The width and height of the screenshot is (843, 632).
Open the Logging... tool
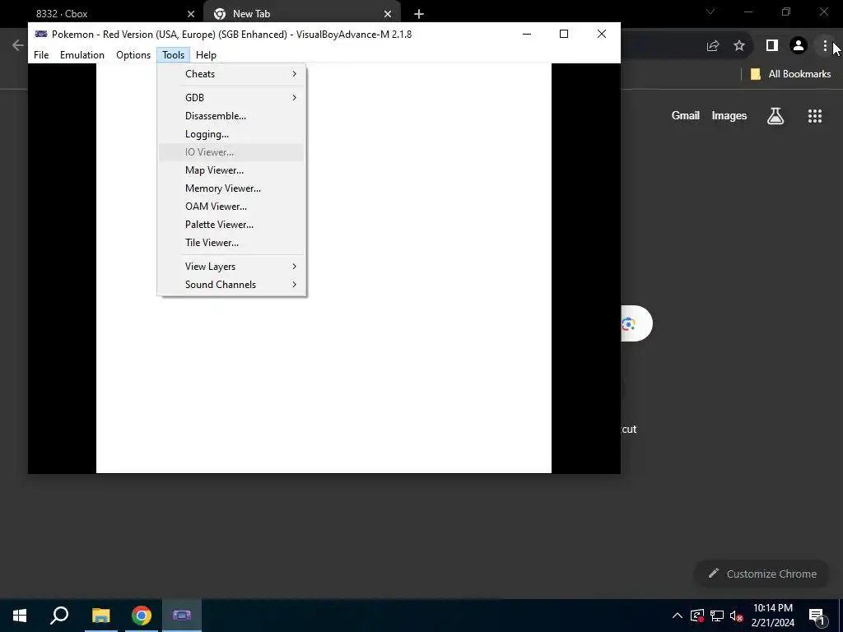click(x=231, y=134)
